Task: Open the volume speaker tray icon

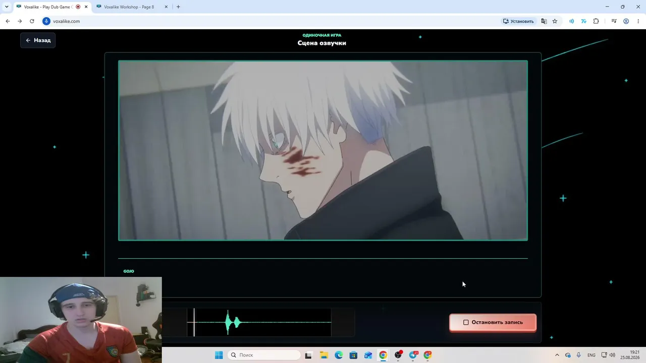Action: 612,355
